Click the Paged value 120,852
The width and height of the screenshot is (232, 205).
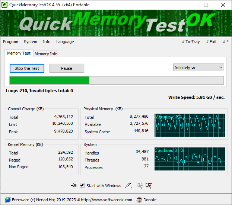66,159
